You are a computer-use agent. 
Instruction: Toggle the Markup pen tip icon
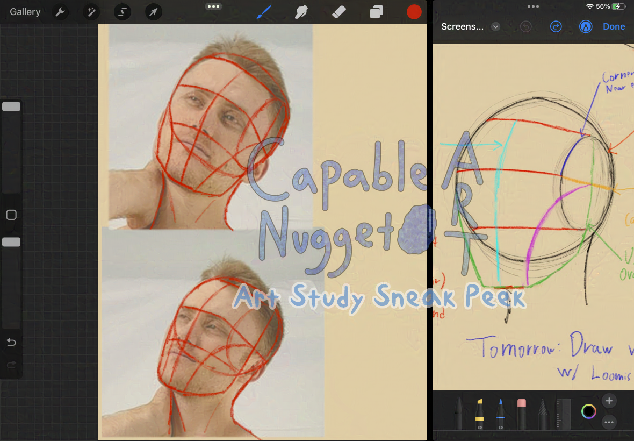pos(585,26)
